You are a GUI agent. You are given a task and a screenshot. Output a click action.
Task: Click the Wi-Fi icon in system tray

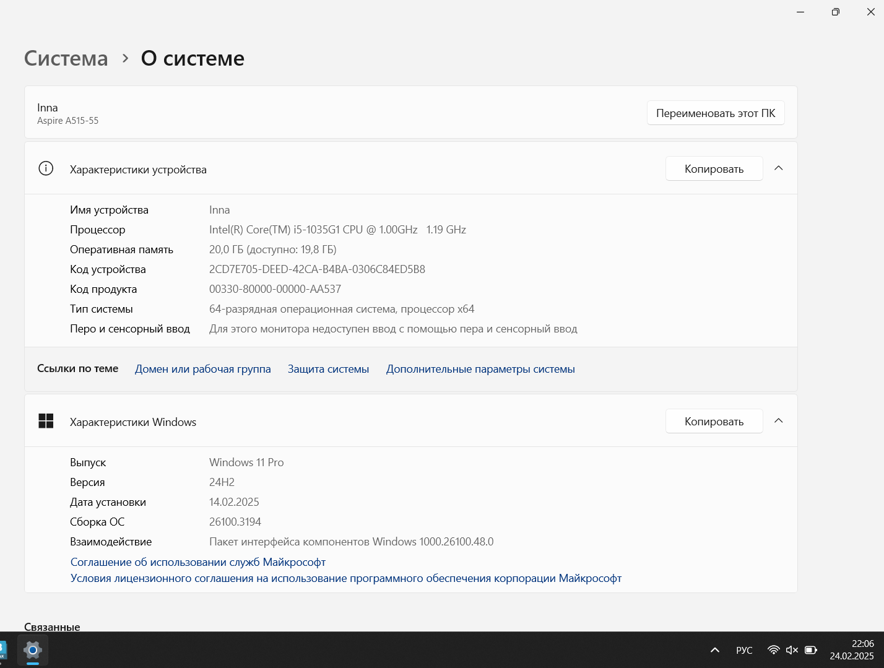pyautogui.click(x=773, y=650)
